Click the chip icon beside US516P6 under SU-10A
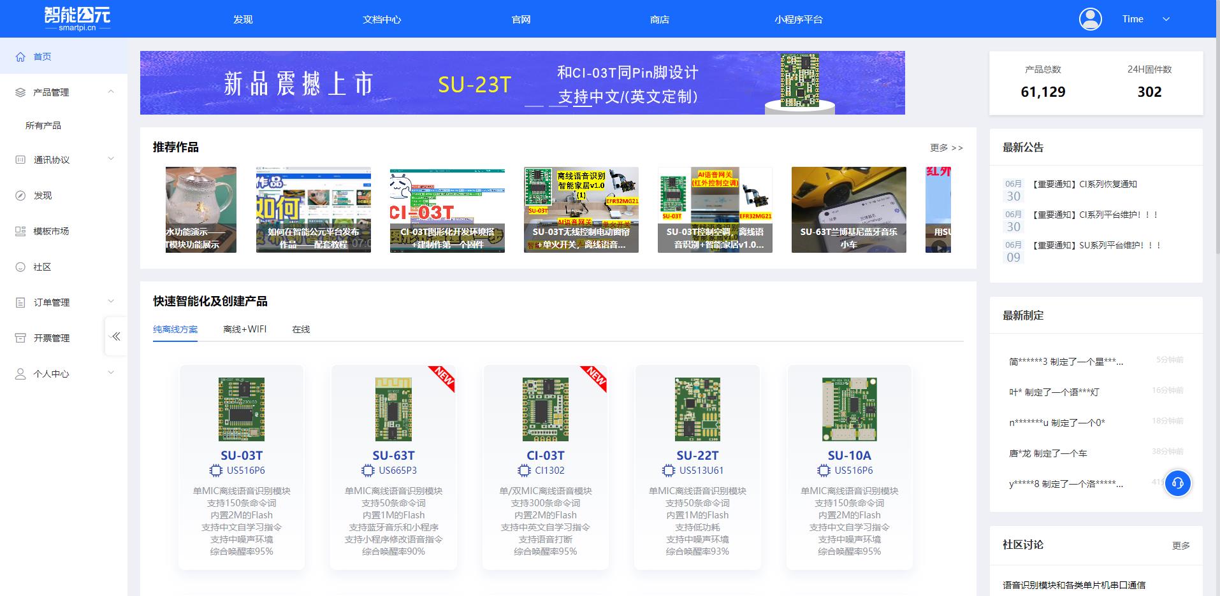This screenshot has height=596, width=1220. click(x=824, y=471)
